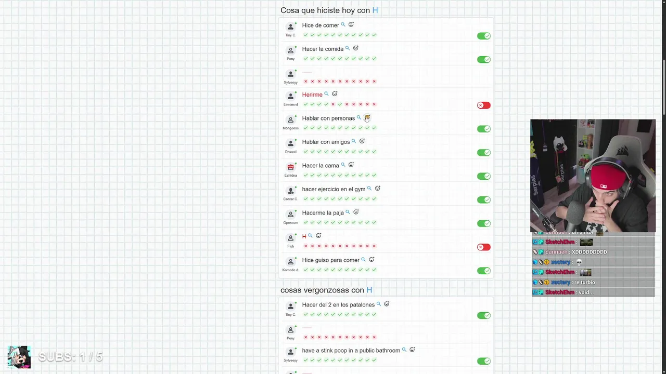The height and width of the screenshot is (374, 666).
Task: Add emoji reaction to Fish's "H" answer
Action: [318, 236]
